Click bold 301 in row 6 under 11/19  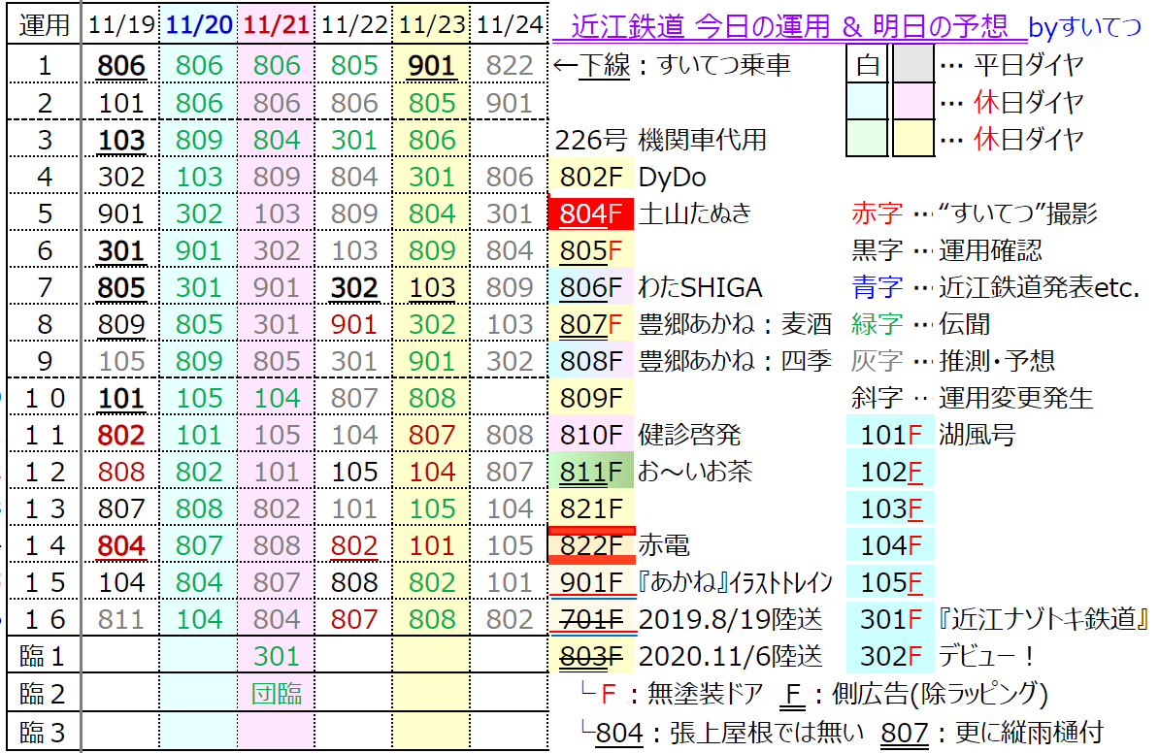[121, 250]
